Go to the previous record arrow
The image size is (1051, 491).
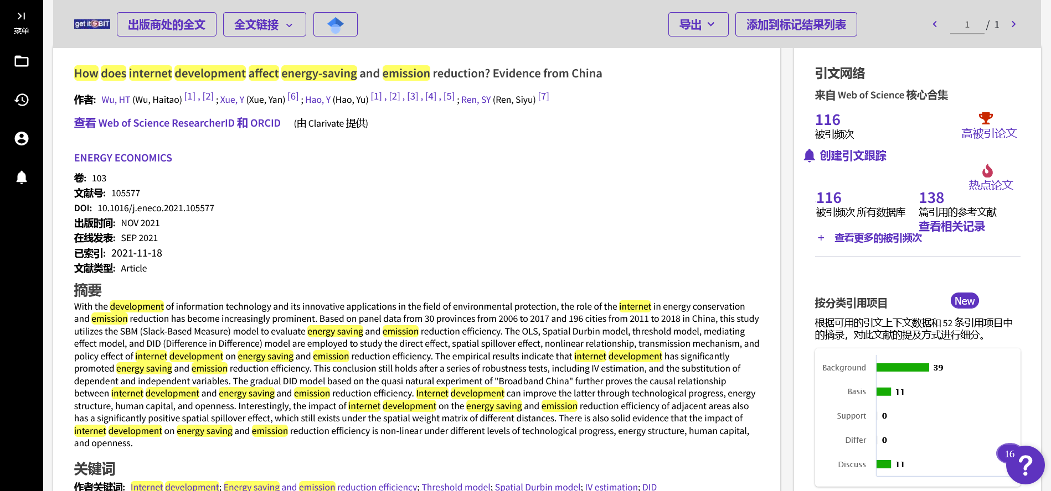coord(935,24)
